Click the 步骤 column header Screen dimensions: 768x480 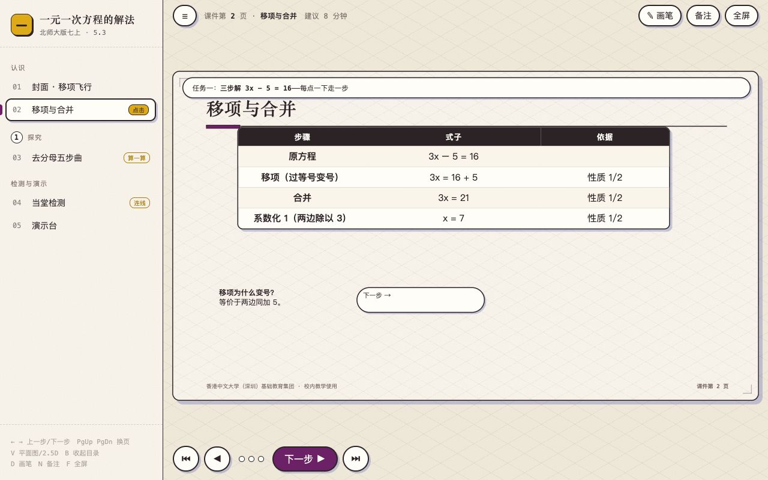[302, 137]
